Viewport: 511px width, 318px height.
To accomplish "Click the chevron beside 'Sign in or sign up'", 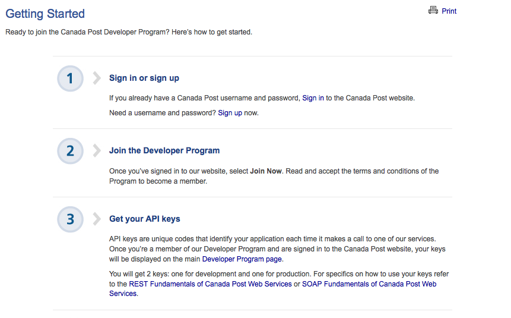I will click(97, 78).
